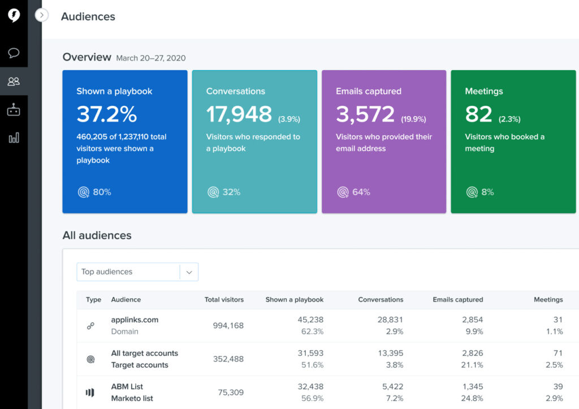Sort by Shown a playbook column header
The height and width of the screenshot is (409, 579).
click(x=294, y=300)
